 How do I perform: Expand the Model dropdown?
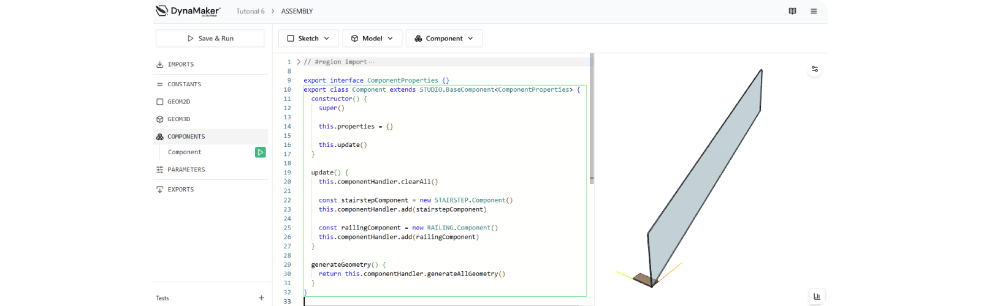[372, 39]
